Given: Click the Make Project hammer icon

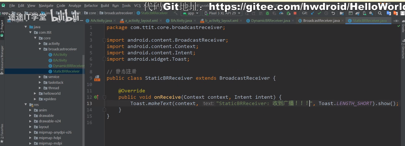Looking at the screenshot, I should pos(176,13).
